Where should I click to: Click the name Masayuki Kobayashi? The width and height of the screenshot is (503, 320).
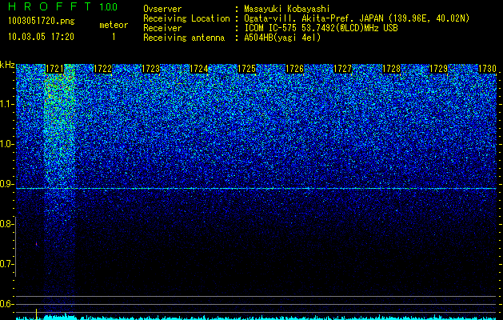click(x=287, y=9)
